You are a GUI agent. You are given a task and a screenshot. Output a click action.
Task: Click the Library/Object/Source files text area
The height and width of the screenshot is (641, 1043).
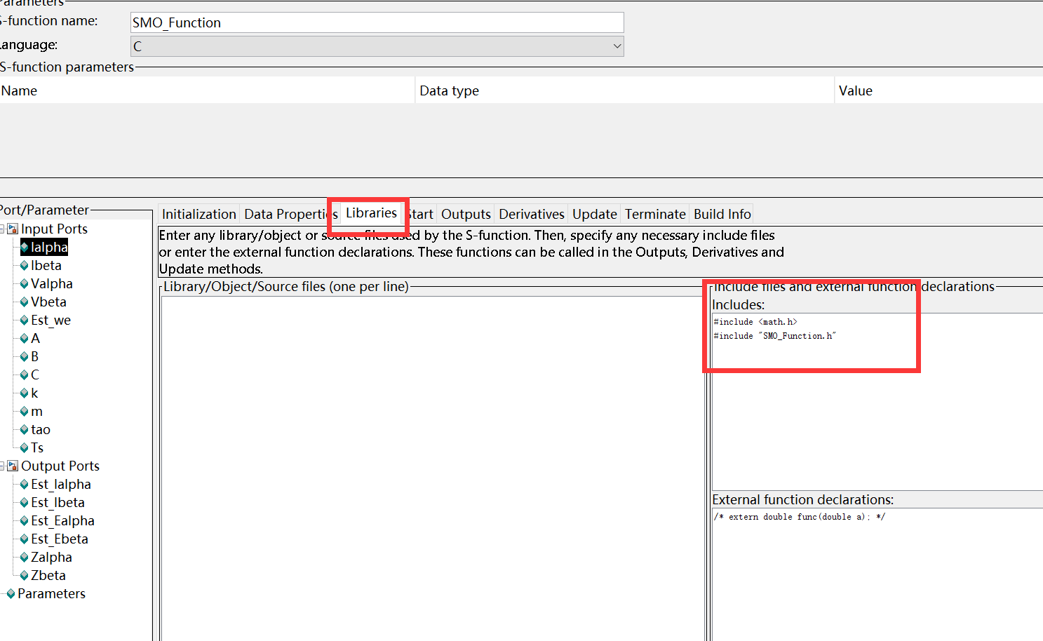click(433, 468)
